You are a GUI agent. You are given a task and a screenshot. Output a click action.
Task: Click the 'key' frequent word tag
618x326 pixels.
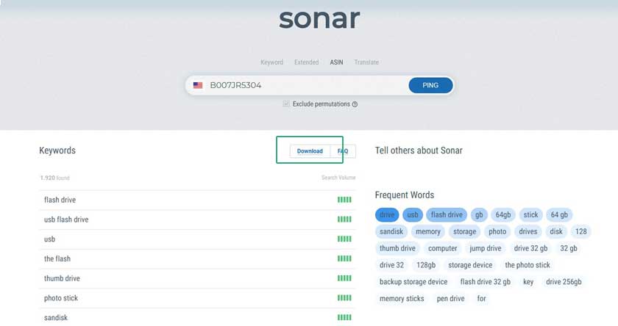pos(528,282)
